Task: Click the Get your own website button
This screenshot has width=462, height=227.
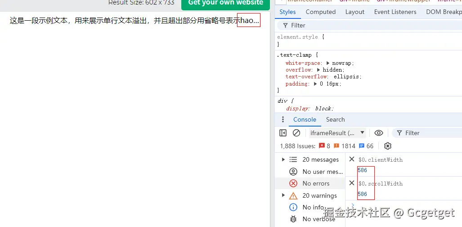Action: [225, 4]
